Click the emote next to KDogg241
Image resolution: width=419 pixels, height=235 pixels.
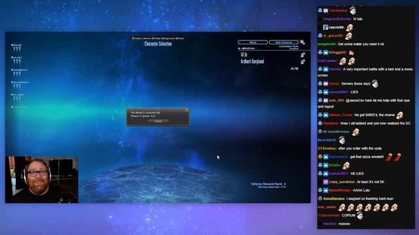[351, 52]
